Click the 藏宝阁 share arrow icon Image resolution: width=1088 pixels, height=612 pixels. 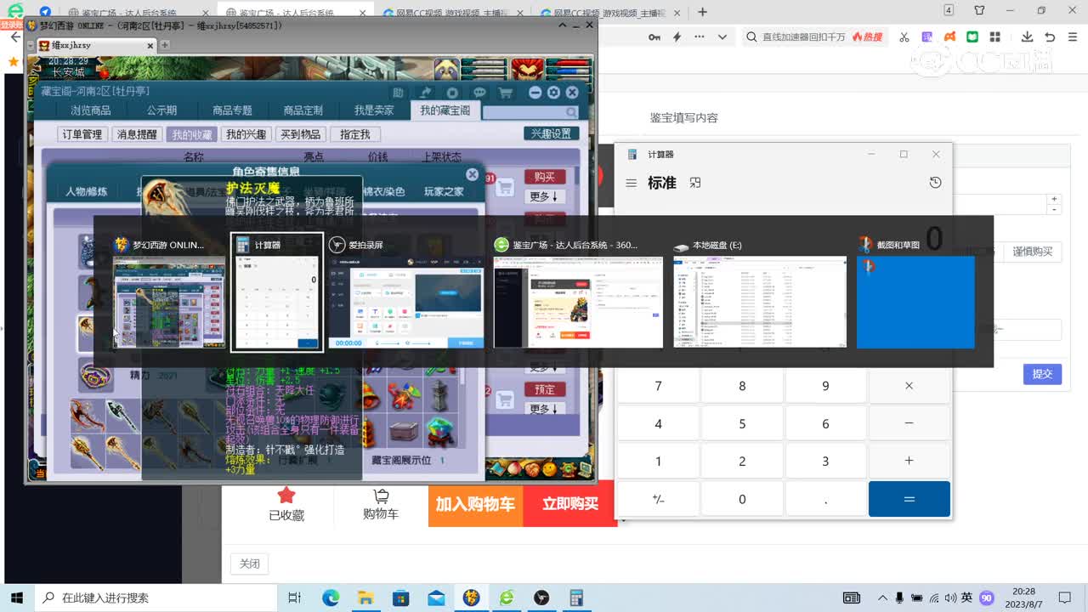(424, 93)
